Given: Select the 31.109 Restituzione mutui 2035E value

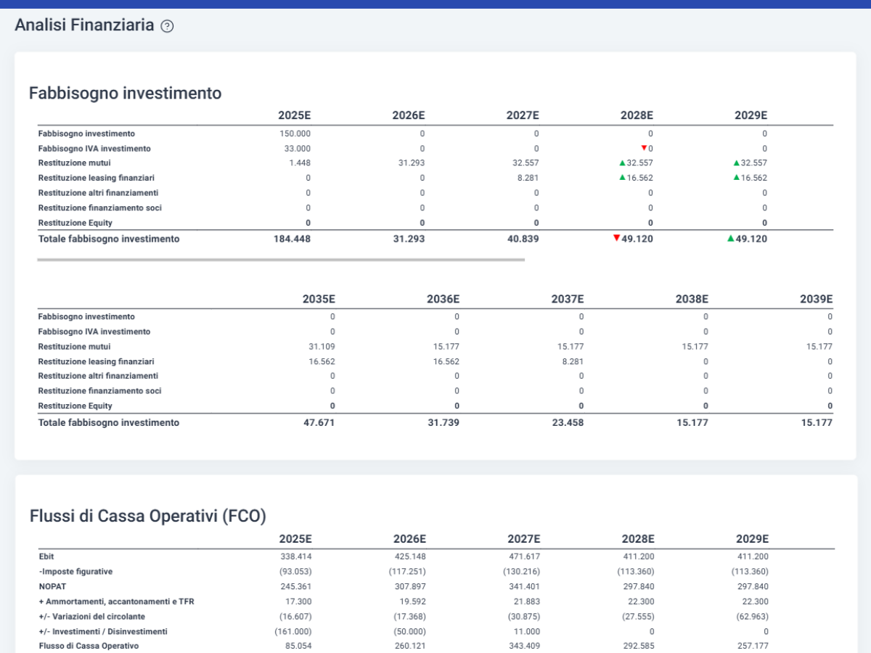Looking at the screenshot, I should click(x=322, y=347).
